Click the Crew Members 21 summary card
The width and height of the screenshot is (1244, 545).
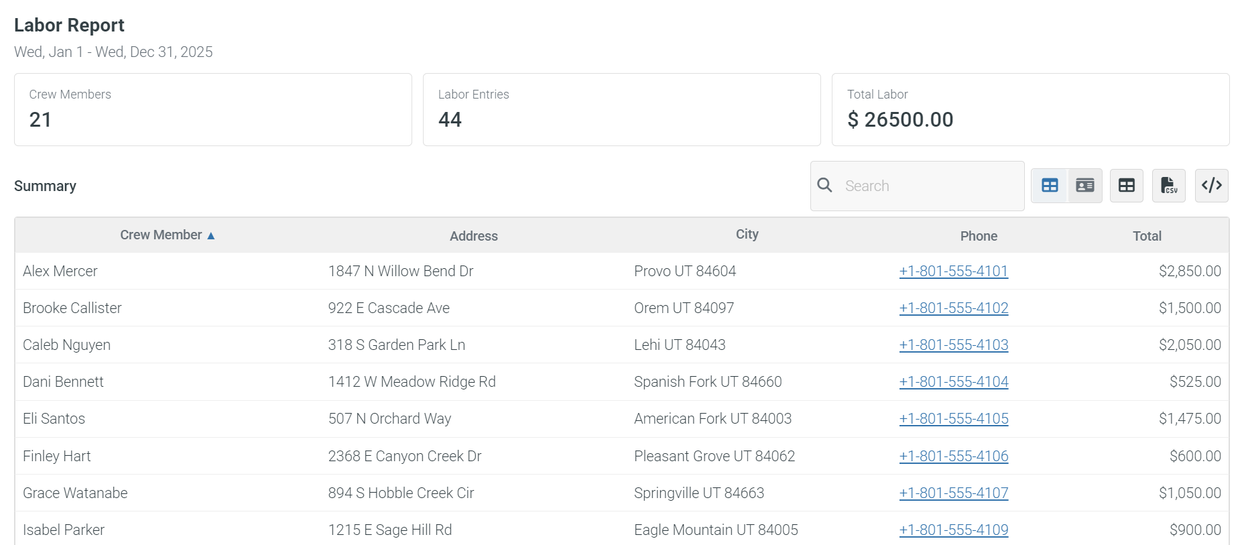click(213, 109)
